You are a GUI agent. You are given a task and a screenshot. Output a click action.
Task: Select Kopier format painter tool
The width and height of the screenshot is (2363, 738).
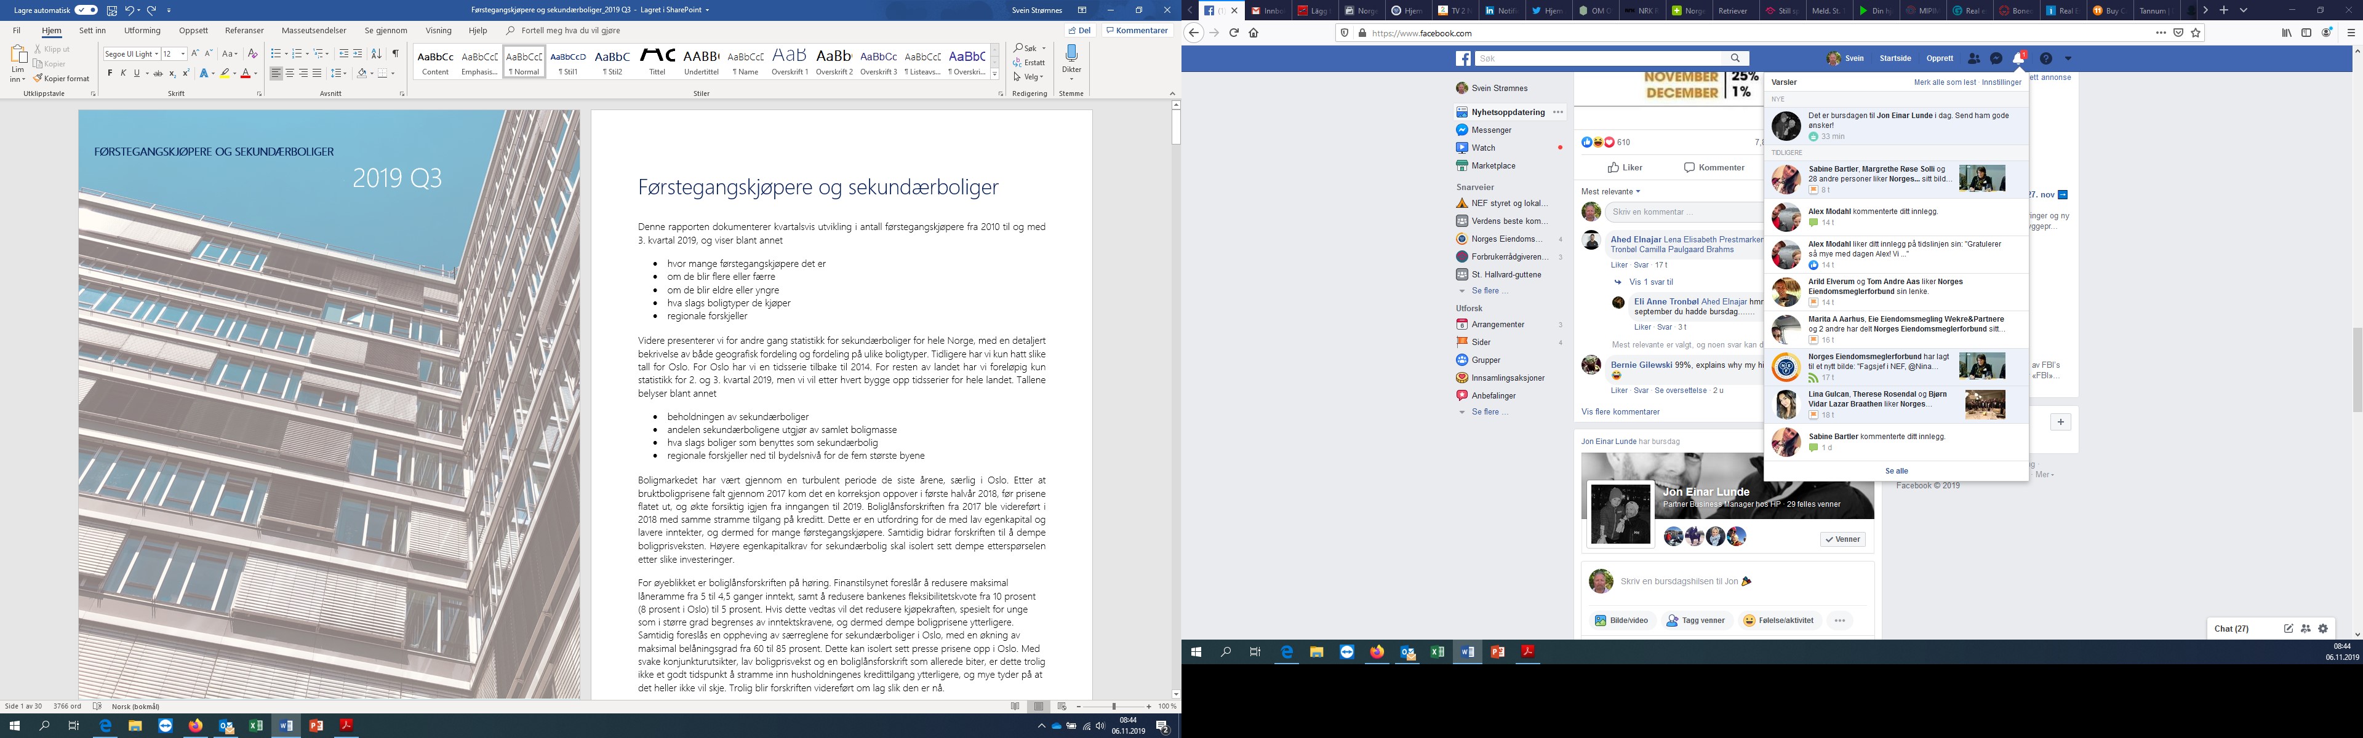[x=62, y=79]
